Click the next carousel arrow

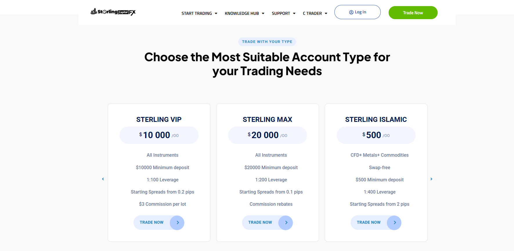coord(431,179)
